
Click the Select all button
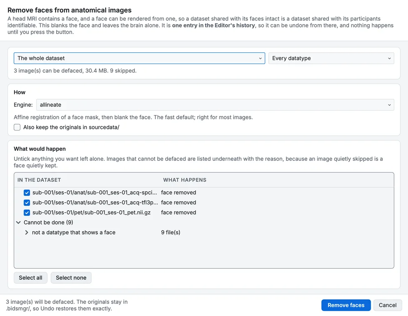30,278
